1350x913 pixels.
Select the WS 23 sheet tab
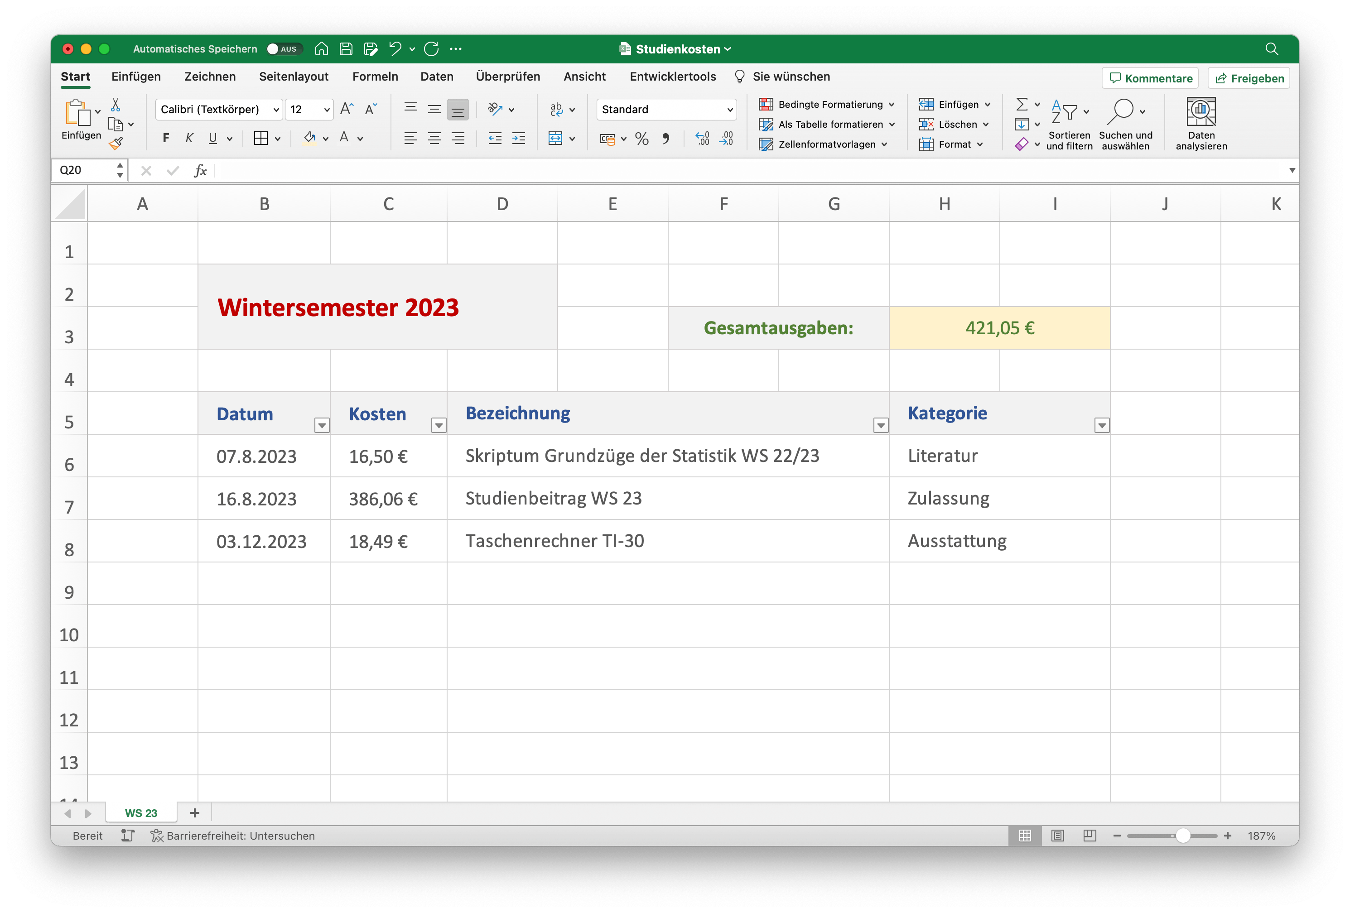pyautogui.click(x=141, y=813)
